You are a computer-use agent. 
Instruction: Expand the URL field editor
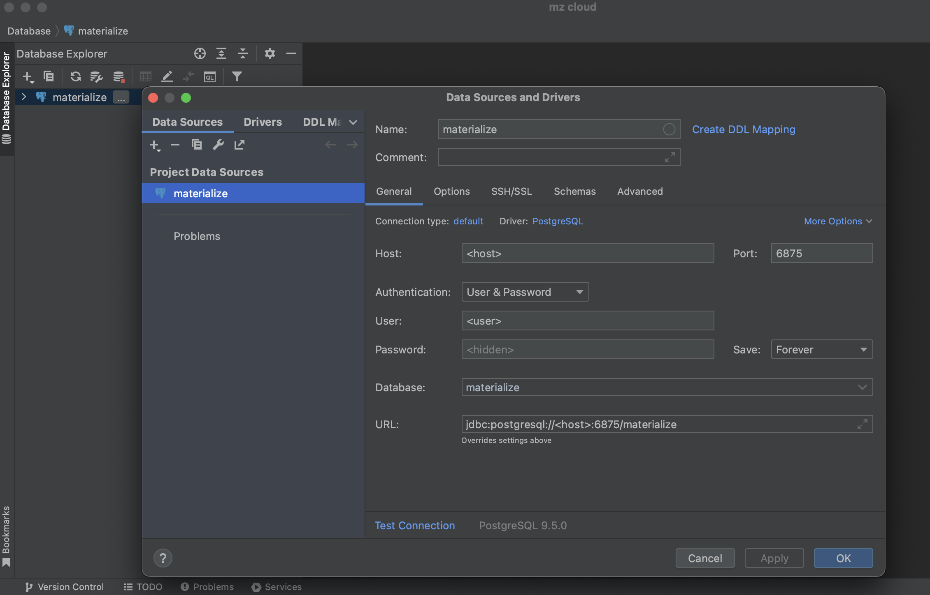click(863, 424)
